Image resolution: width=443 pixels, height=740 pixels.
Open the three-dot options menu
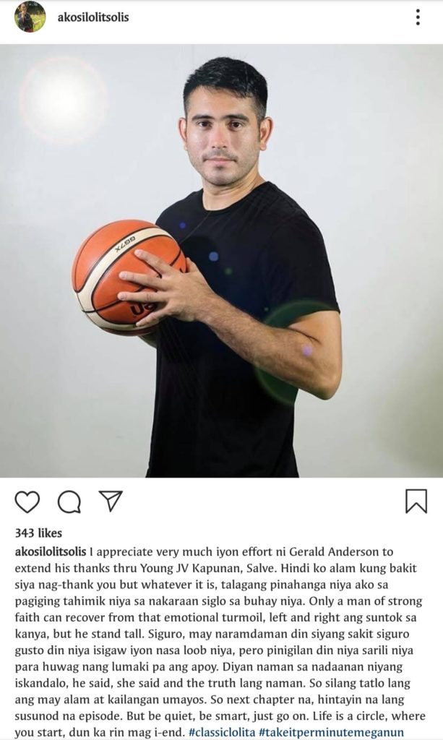(418, 17)
